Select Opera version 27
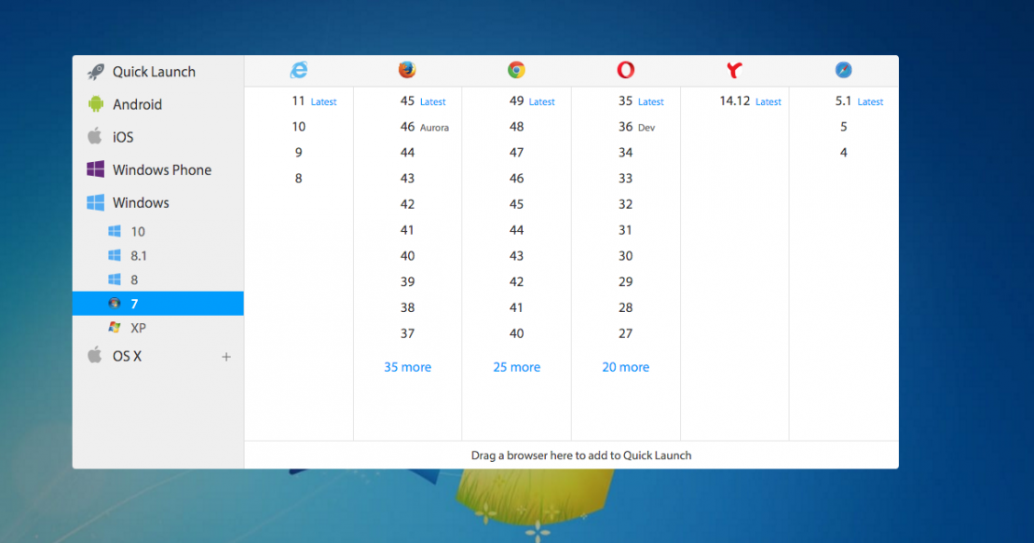 click(x=626, y=333)
